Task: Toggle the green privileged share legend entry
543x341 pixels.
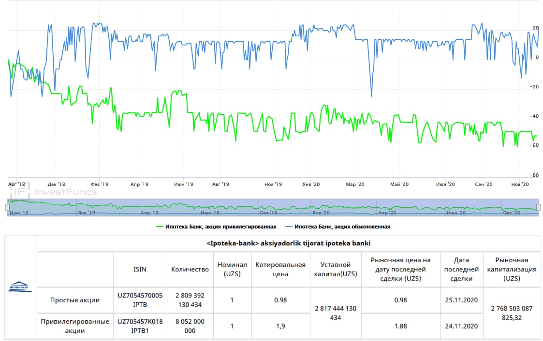Action: [x=216, y=227]
